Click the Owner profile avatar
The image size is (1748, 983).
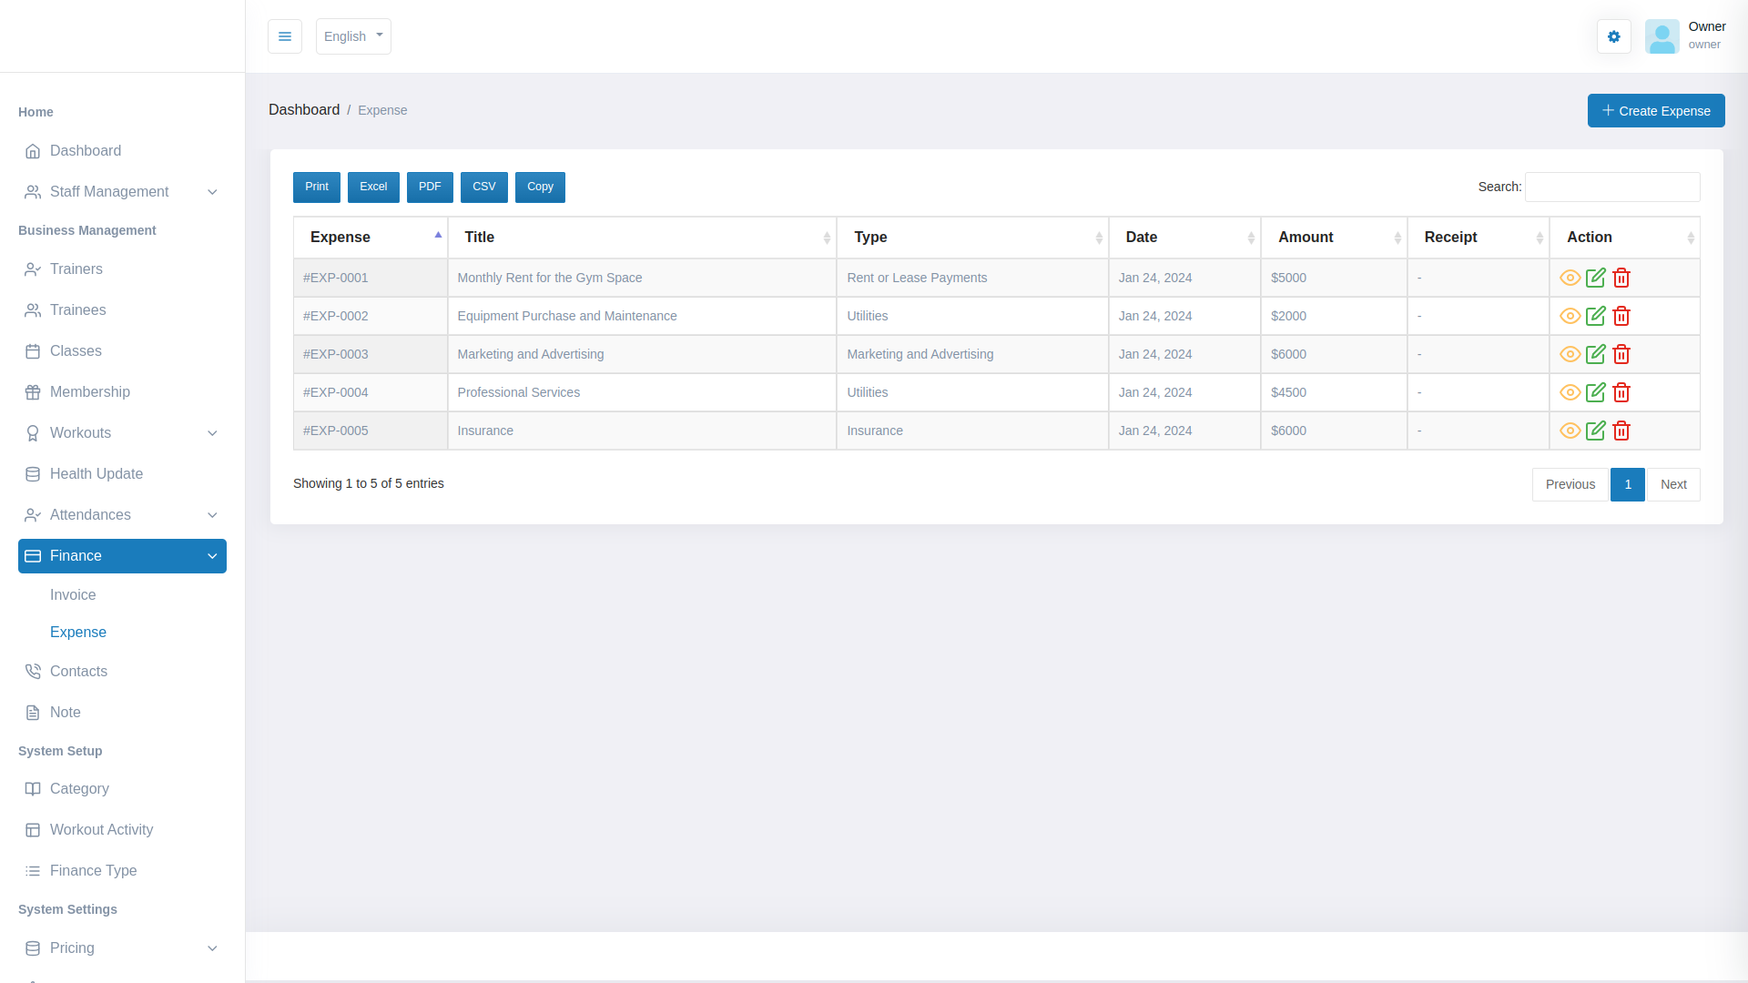pyautogui.click(x=1662, y=36)
